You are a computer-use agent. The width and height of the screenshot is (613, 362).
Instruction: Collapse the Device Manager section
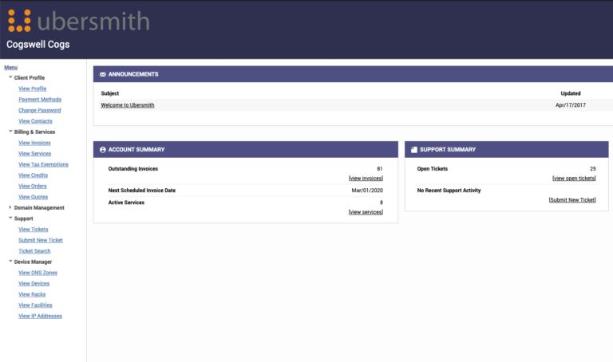10,262
